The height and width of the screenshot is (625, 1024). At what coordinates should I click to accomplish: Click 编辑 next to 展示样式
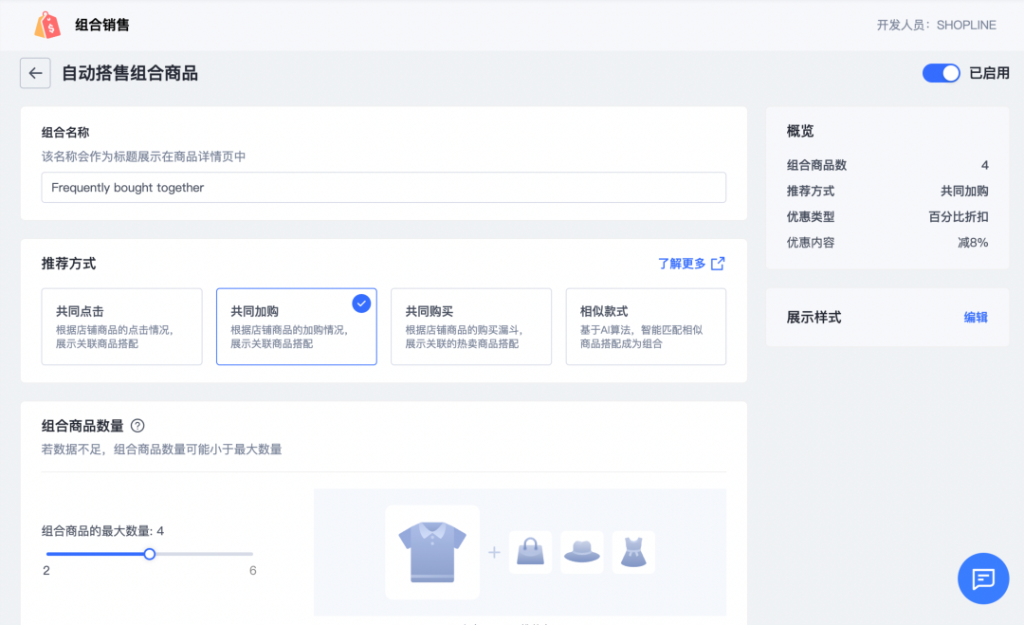pos(978,318)
